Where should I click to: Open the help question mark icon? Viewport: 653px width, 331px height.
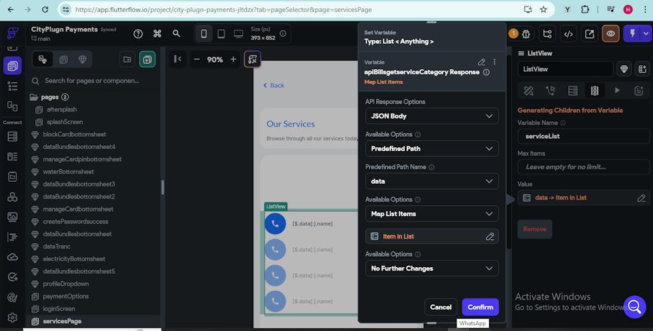click(138, 34)
